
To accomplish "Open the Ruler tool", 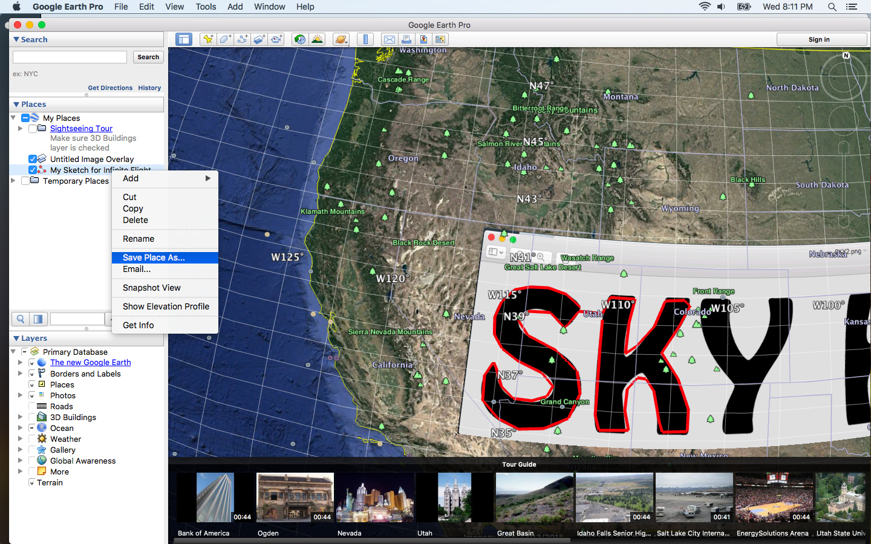I will click(x=365, y=39).
